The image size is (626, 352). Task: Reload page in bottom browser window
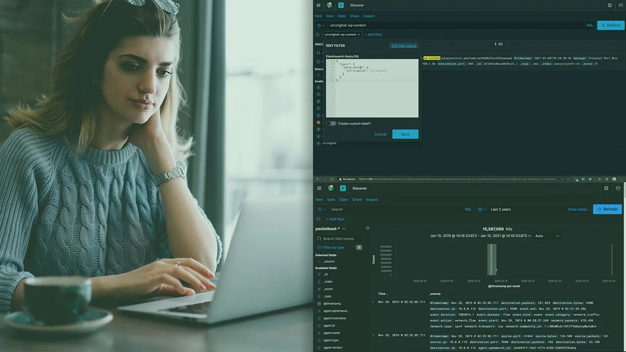point(333,179)
